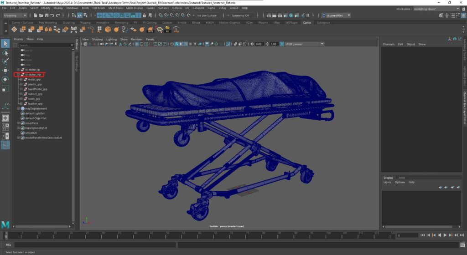
Task: Activate the Lasso select tool
Action: 5,53
